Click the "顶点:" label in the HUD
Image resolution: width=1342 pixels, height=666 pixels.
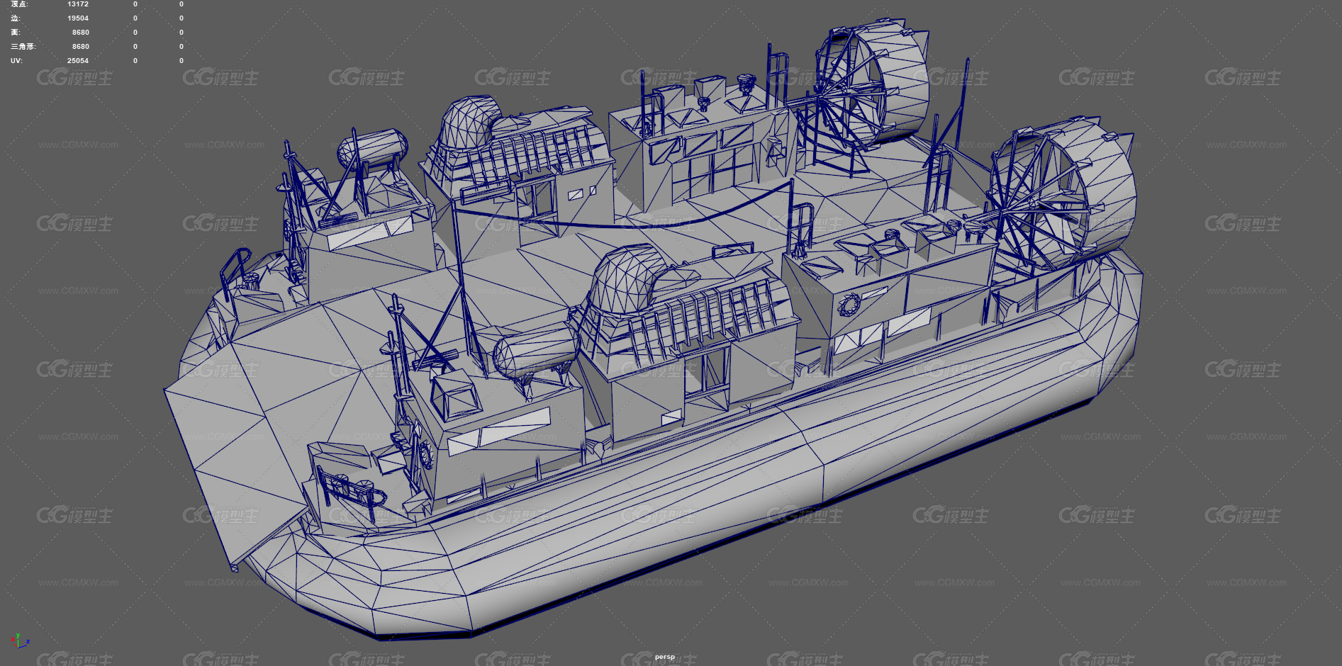click(20, 4)
